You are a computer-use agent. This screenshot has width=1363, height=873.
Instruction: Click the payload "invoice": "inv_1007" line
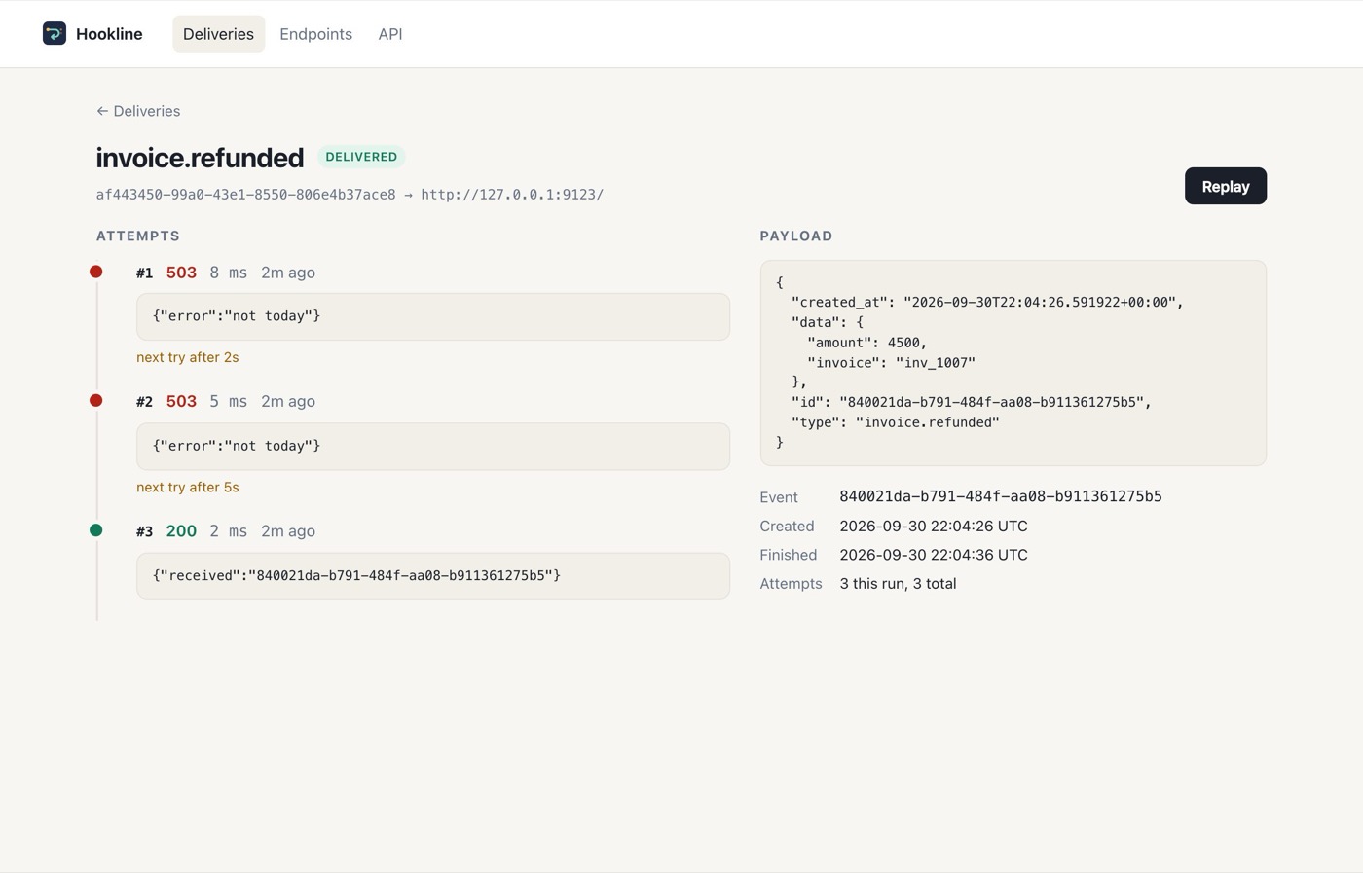pyautogui.click(x=891, y=362)
